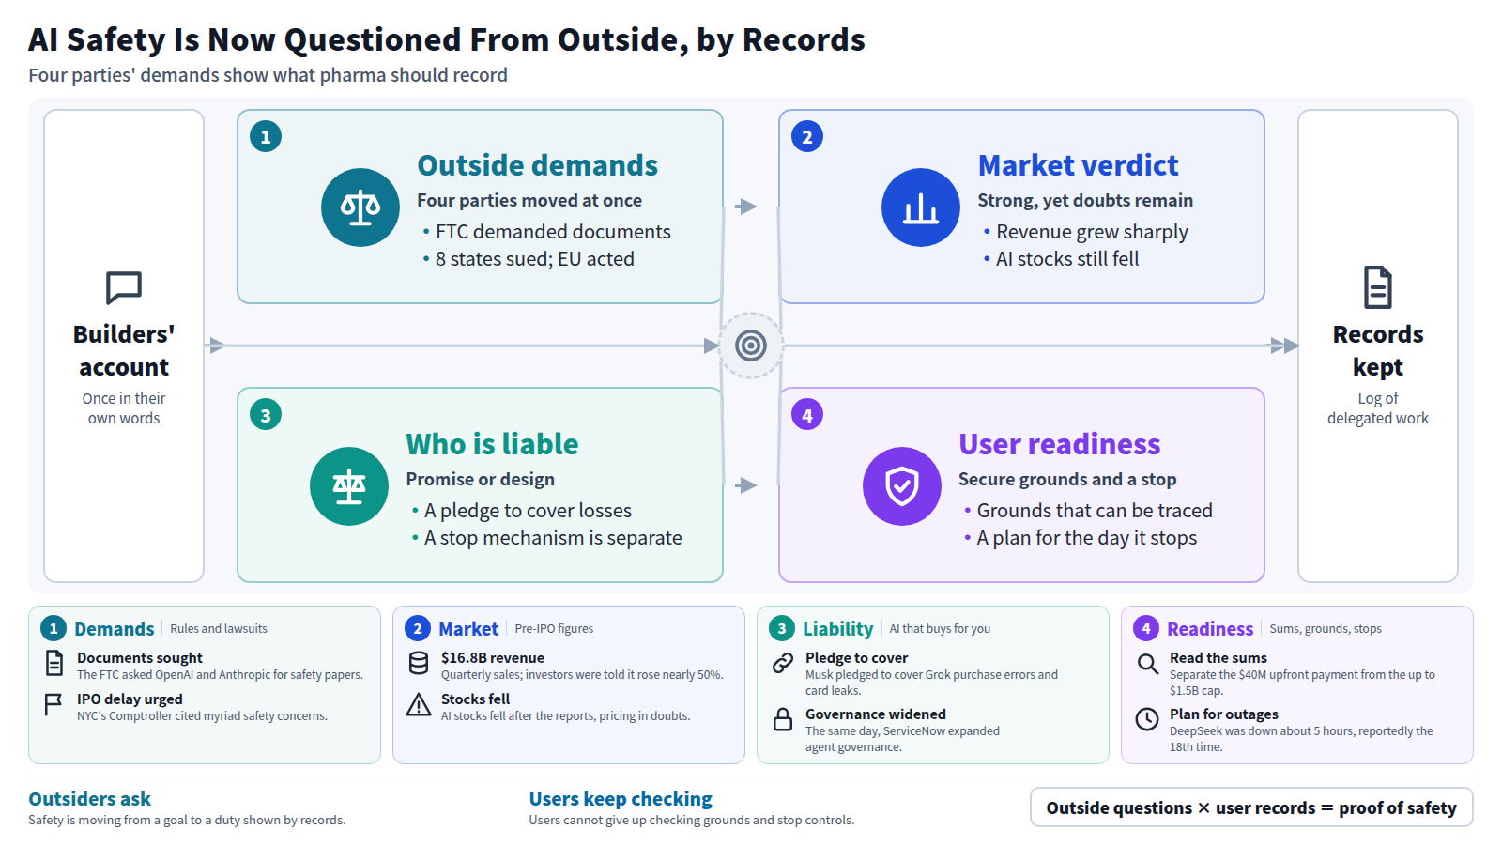Click the bullet 'A plan for the day it stops'

pos(1081,538)
